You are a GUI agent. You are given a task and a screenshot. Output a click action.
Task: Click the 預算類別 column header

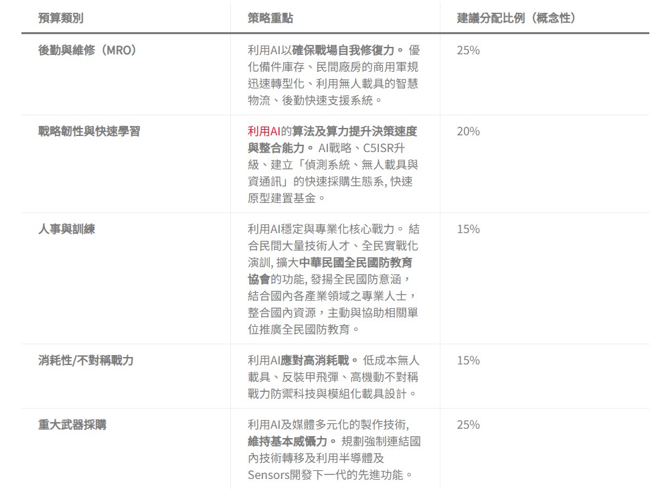coord(61,18)
